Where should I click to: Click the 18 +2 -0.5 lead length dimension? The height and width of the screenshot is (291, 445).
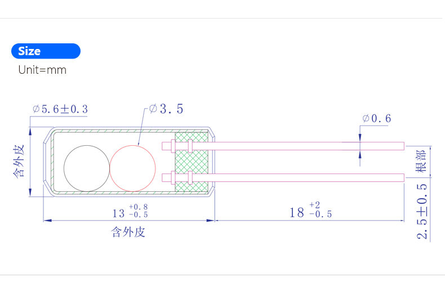tap(310, 210)
